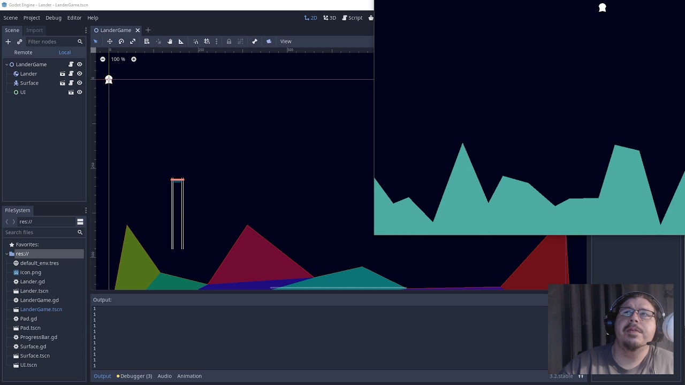Switch to the 3D workspace

[330, 18]
